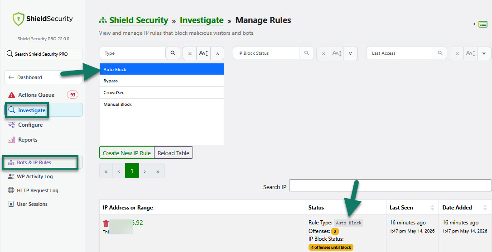Select Manual Block option
This screenshot has width=492, height=252.
(x=162, y=105)
